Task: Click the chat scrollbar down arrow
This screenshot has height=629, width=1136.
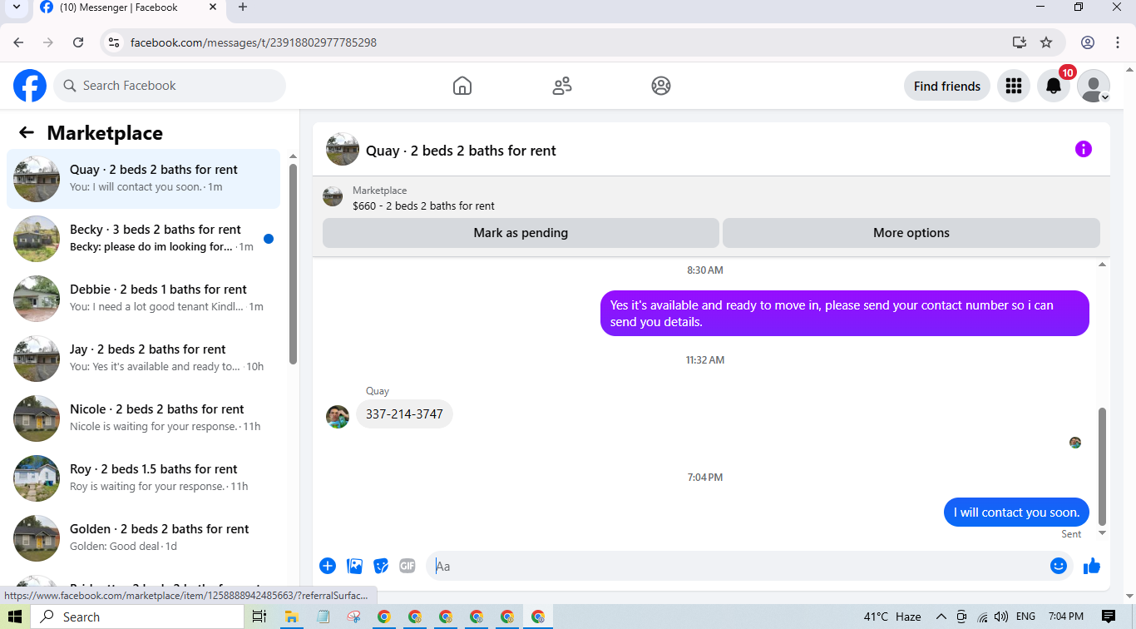Action: (x=1103, y=532)
